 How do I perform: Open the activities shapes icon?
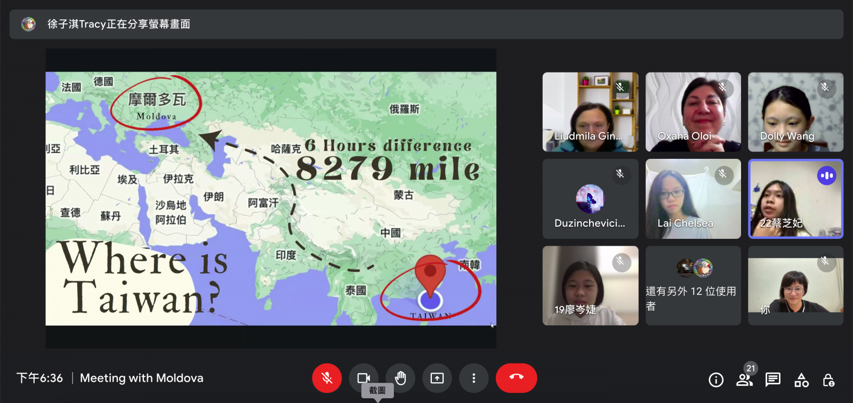(x=801, y=380)
